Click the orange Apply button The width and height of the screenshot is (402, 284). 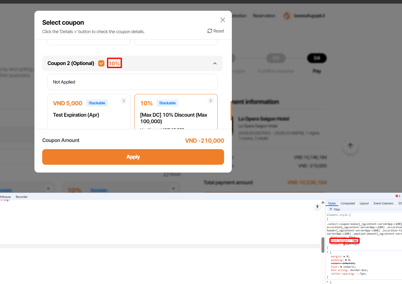pyautogui.click(x=133, y=157)
